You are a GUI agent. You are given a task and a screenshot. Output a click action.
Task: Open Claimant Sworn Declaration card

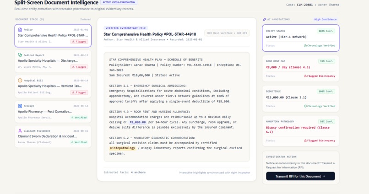click(53, 137)
